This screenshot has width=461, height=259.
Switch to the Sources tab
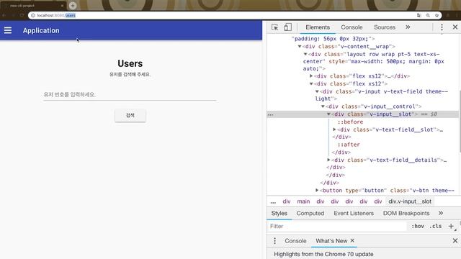(x=385, y=27)
